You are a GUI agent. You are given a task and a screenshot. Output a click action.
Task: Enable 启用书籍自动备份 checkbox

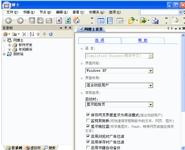click(x=88, y=147)
